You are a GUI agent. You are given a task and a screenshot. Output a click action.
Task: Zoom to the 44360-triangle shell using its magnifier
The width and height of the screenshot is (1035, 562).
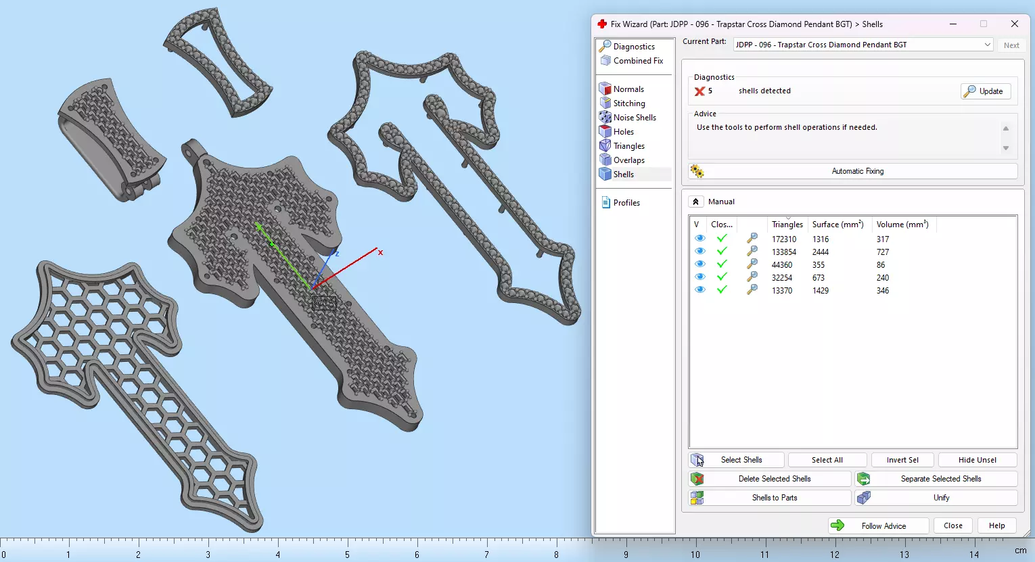(752, 264)
